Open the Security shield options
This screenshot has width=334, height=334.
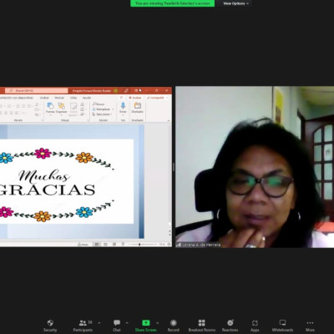tap(50, 326)
